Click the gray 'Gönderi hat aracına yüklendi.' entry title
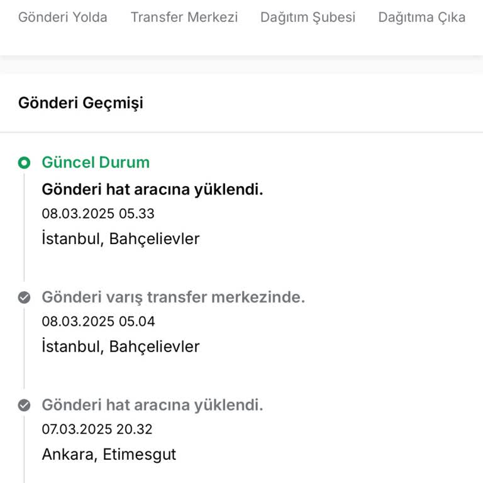The height and width of the screenshot is (483, 483). click(x=152, y=405)
